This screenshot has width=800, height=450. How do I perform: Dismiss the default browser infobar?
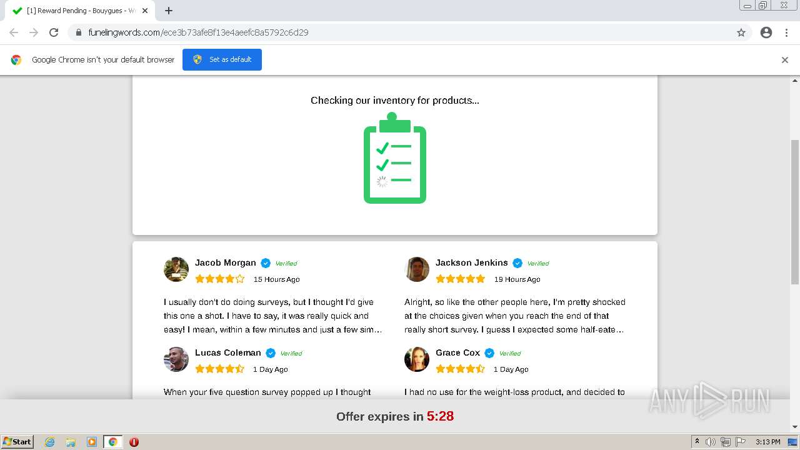click(785, 60)
